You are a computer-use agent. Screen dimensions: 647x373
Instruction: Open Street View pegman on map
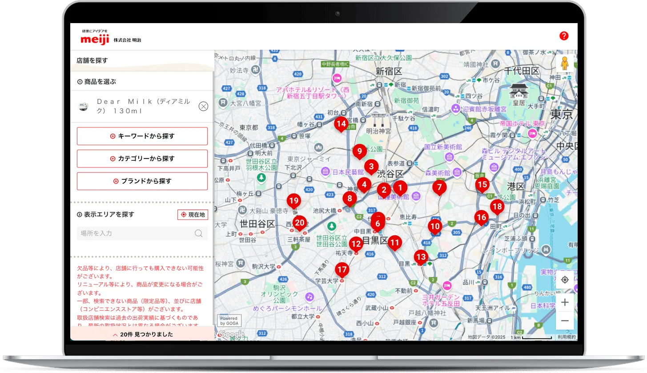point(565,63)
